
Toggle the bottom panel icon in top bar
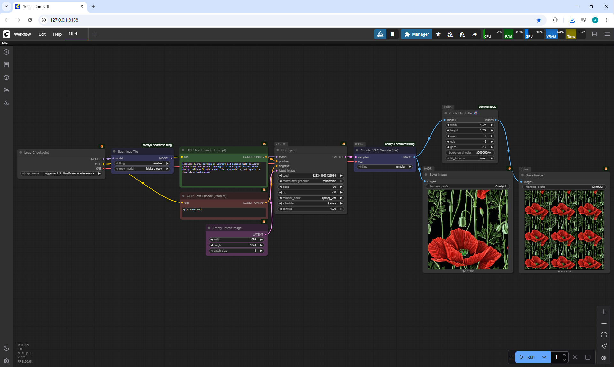pyautogui.click(x=594, y=34)
